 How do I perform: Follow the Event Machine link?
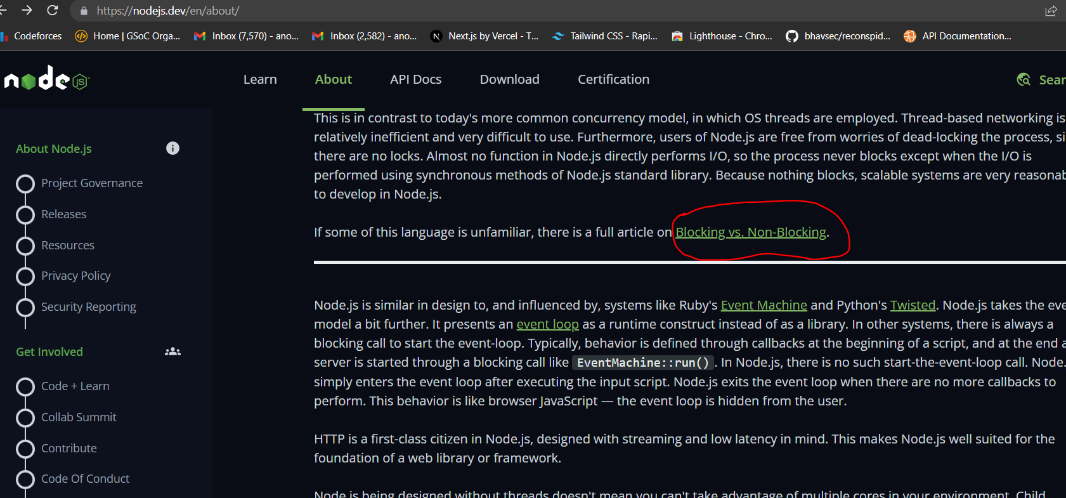(x=764, y=305)
